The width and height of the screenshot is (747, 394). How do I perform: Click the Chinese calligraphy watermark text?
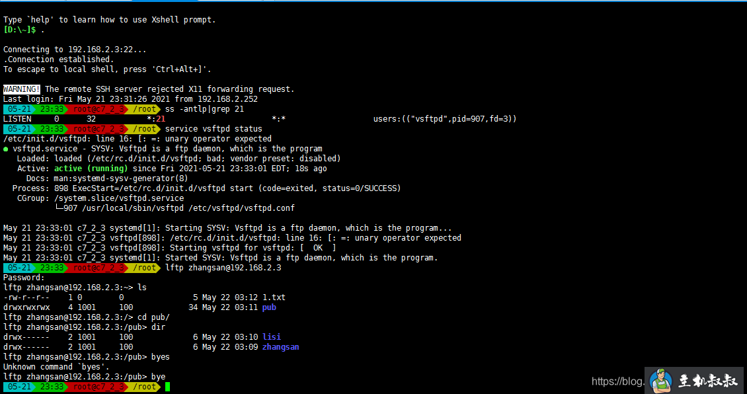(x=707, y=381)
